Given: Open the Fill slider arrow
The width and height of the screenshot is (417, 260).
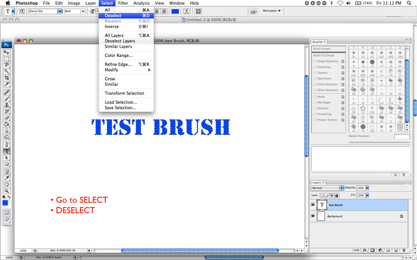Looking at the screenshot, I should point(367,195).
